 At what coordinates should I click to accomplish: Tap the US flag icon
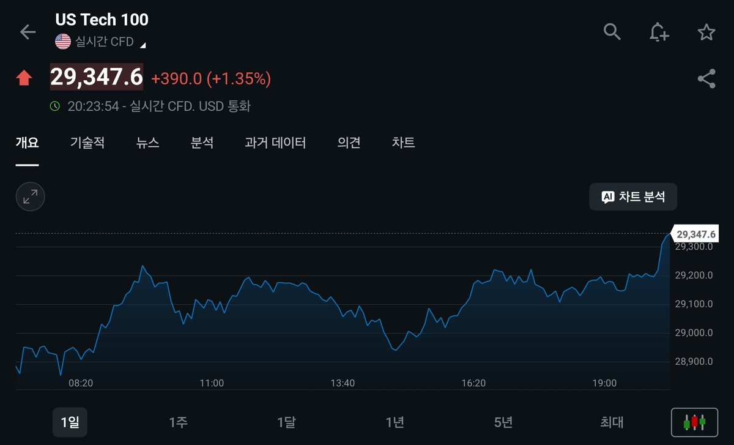(63, 42)
